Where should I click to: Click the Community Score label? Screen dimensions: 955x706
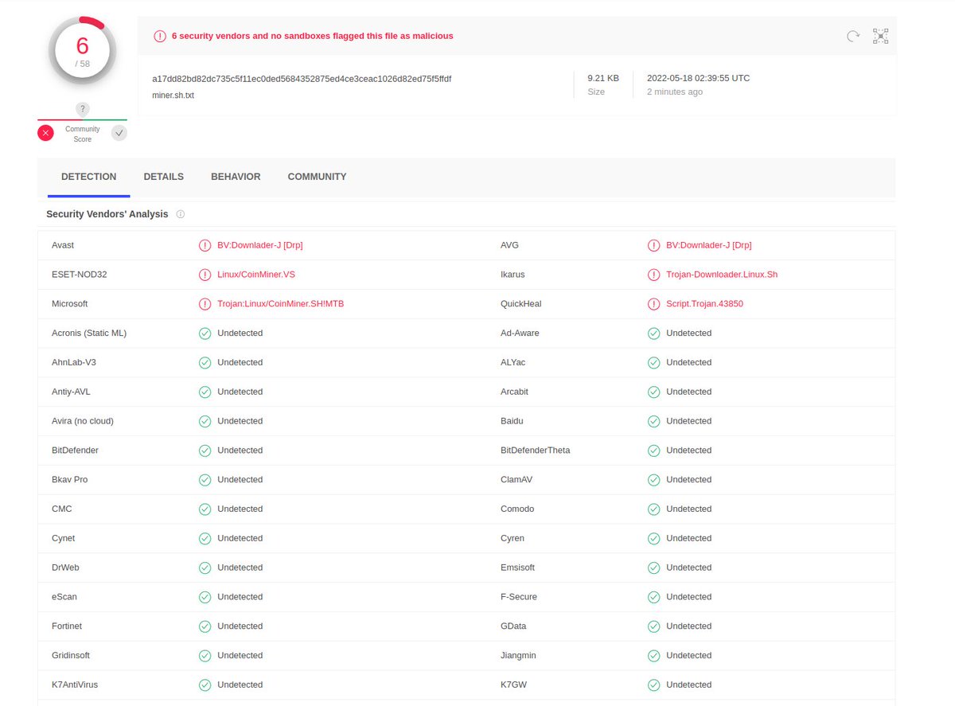point(83,134)
